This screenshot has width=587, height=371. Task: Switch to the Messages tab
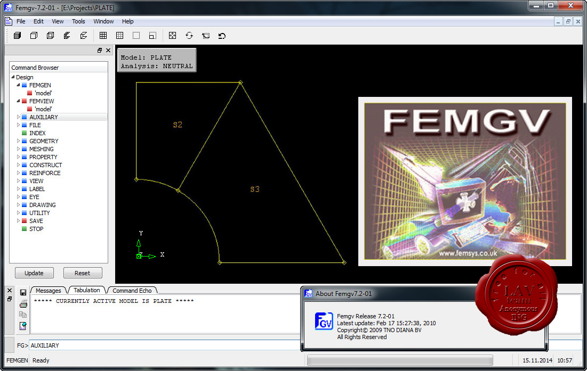pyautogui.click(x=49, y=290)
